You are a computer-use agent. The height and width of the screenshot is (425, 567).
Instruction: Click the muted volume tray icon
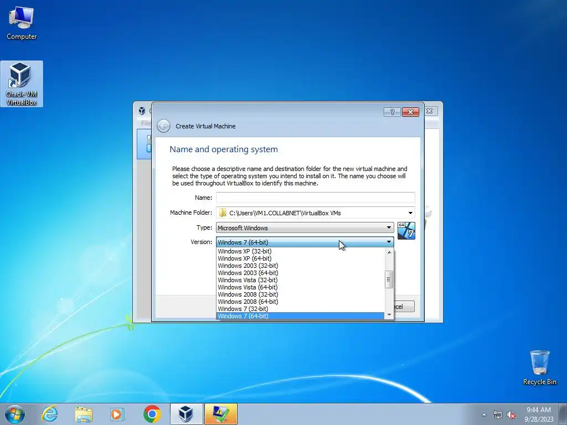[511, 414]
